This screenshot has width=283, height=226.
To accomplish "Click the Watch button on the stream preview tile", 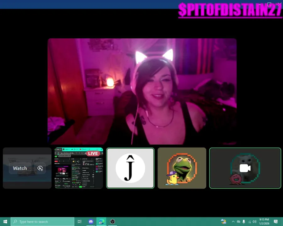I will click(20, 168).
